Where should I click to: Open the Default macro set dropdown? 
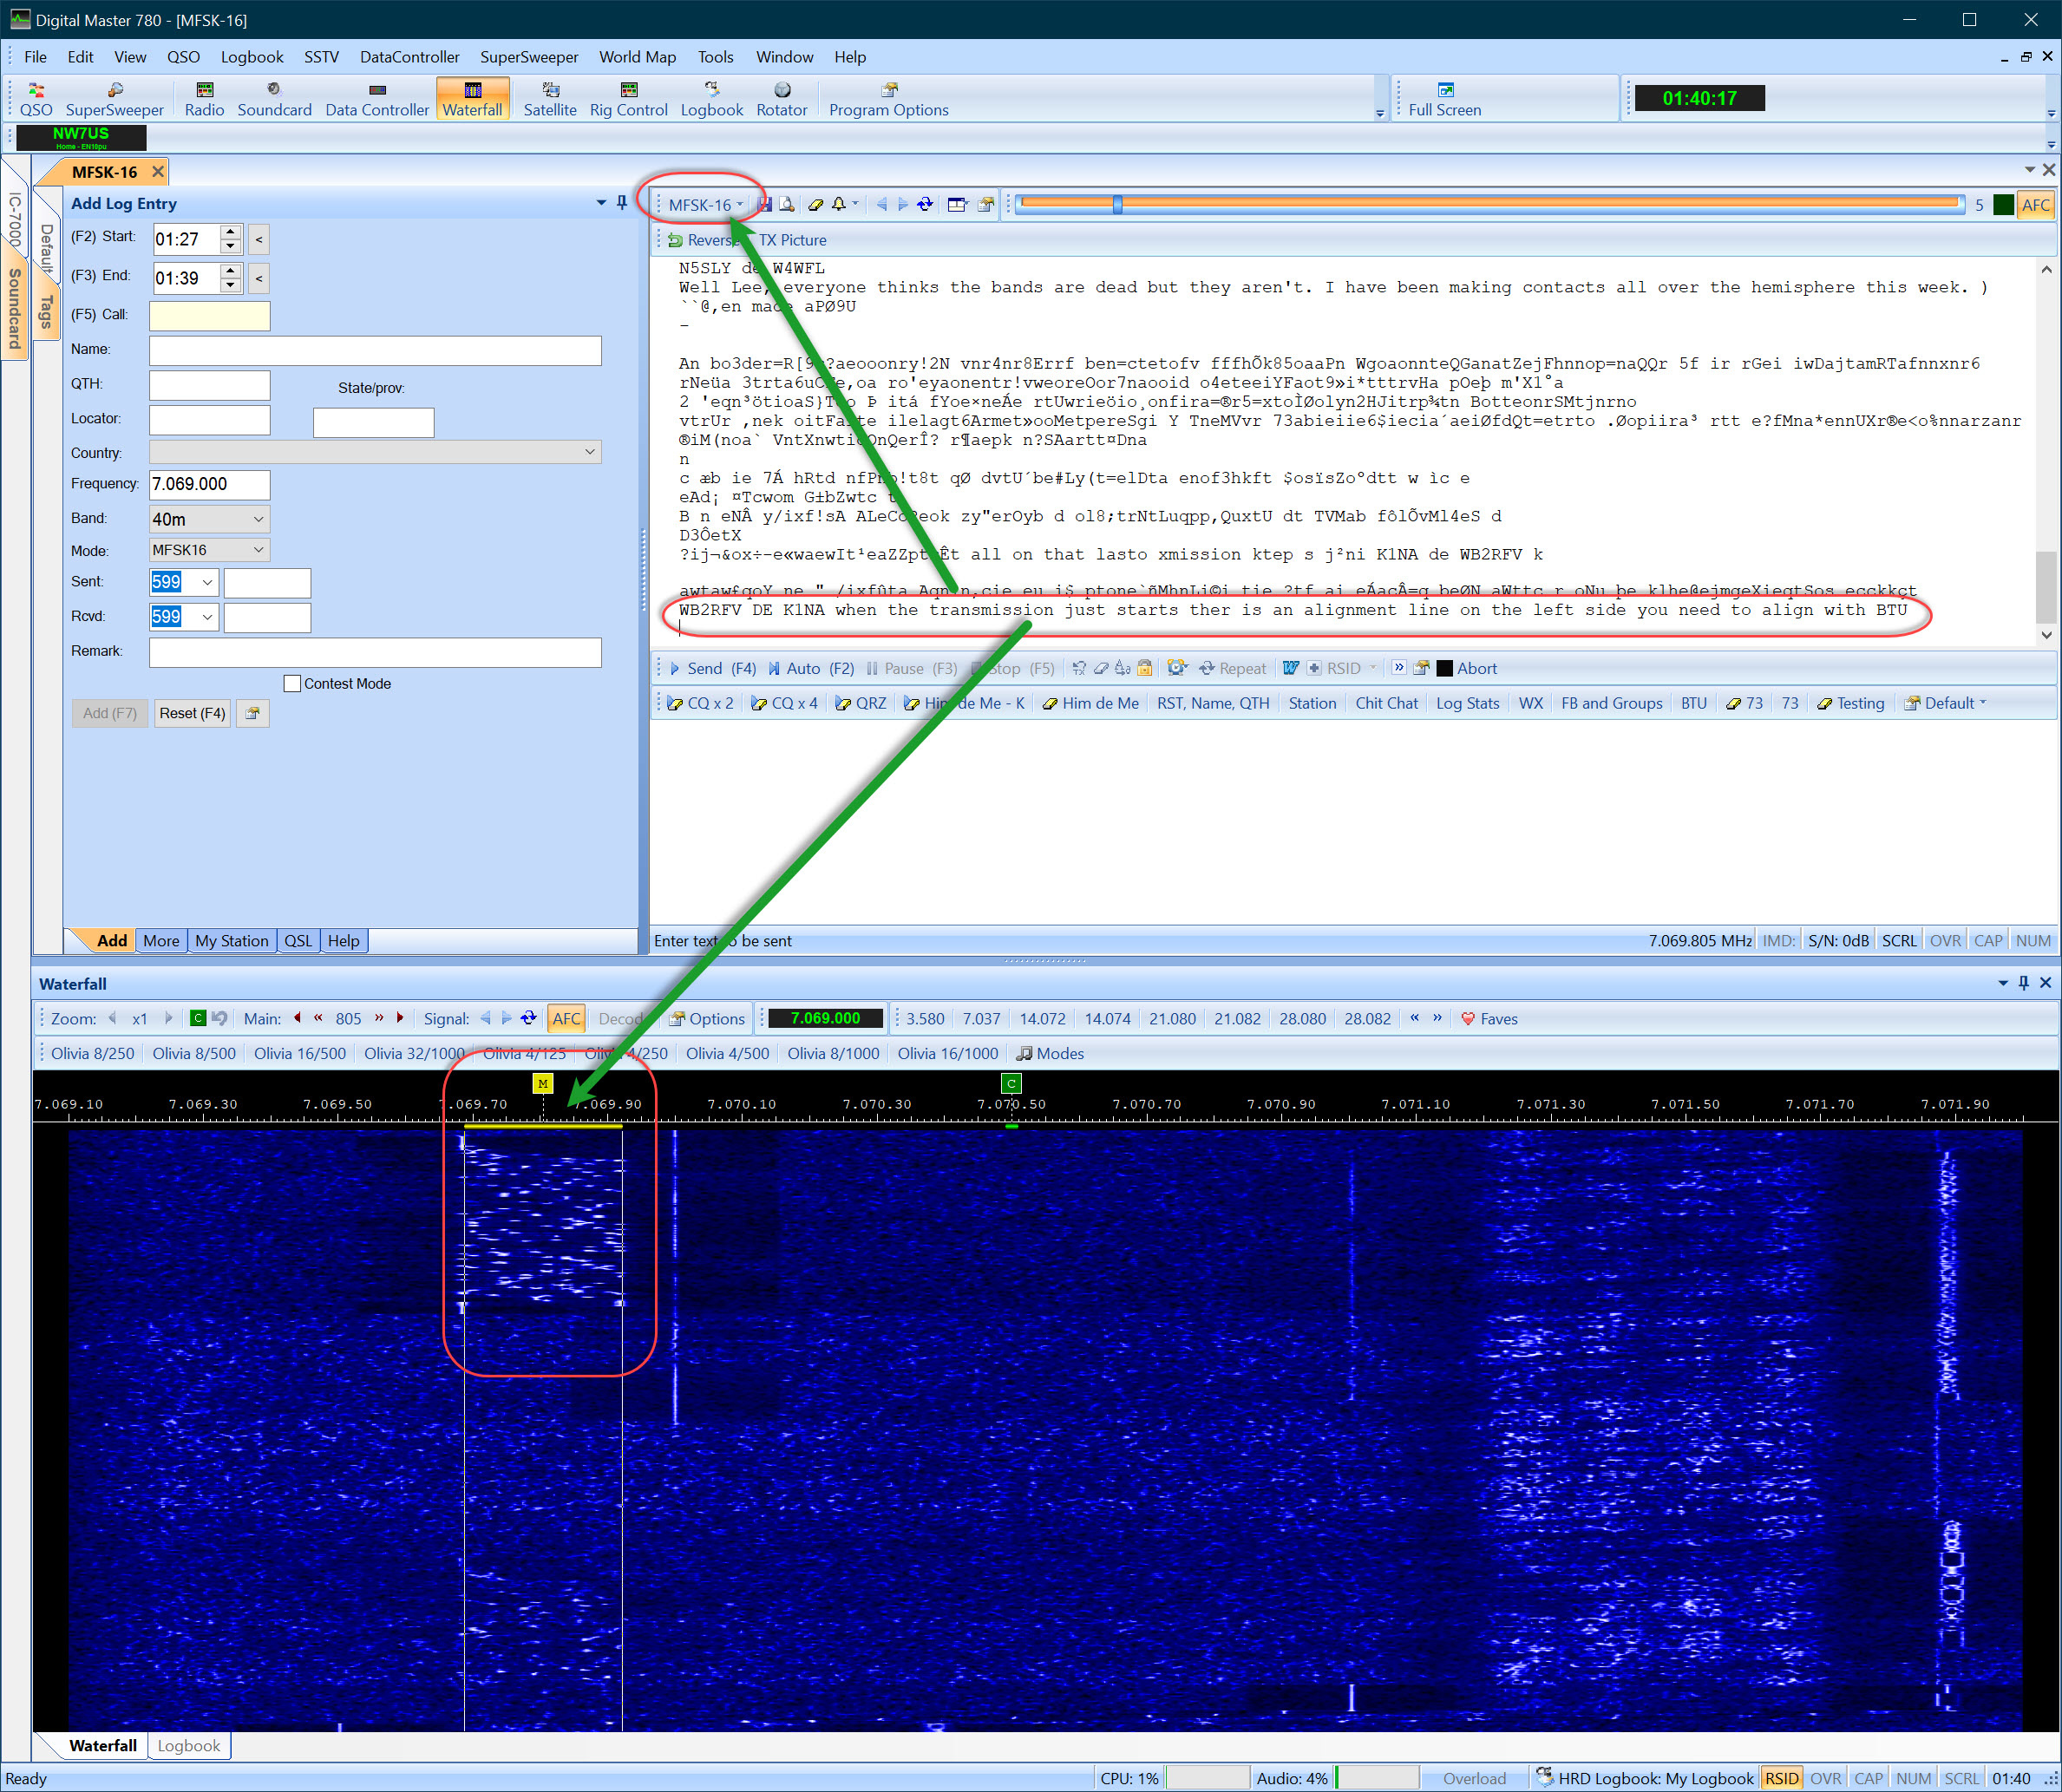pos(1946,704)
